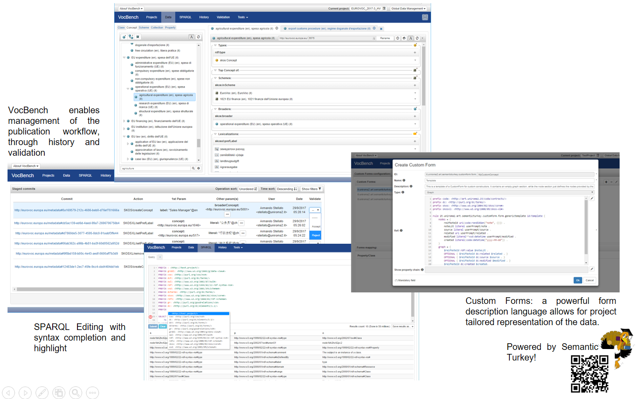Click the plus on the skos:inScheme row

[415, 85]
